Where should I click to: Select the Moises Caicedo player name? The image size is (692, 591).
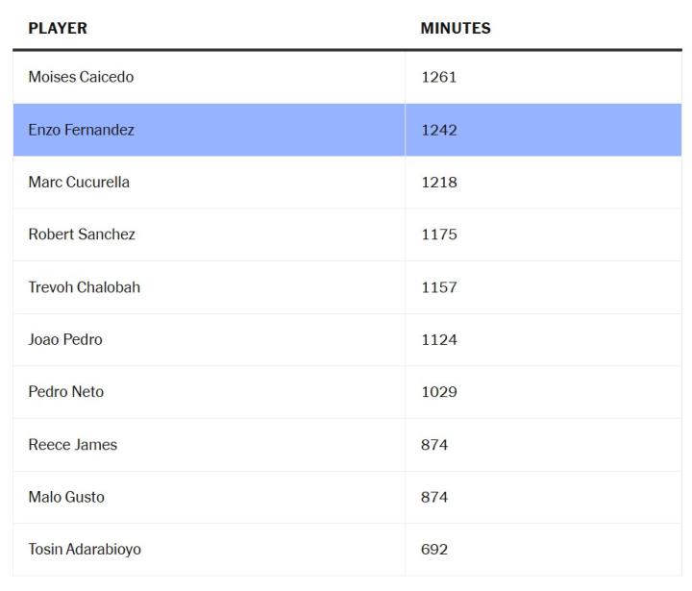[x=81, y=77]
